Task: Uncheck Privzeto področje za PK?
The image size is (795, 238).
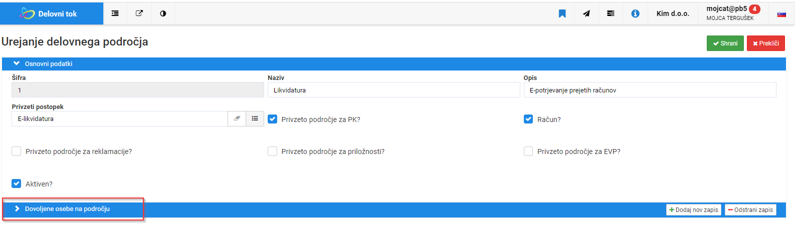Action: (273, 119)
